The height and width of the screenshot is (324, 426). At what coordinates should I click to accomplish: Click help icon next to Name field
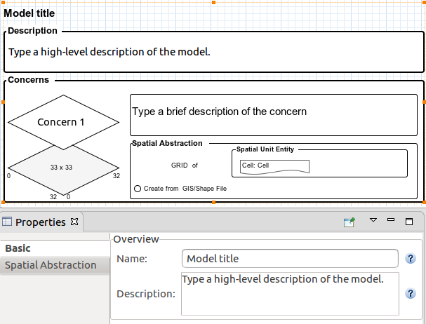[411, 259]
